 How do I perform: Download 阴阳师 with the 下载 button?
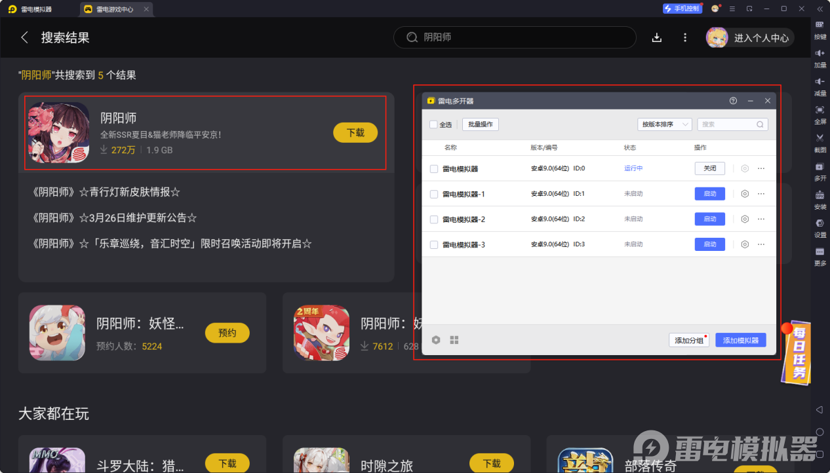(x=355, y=132)
